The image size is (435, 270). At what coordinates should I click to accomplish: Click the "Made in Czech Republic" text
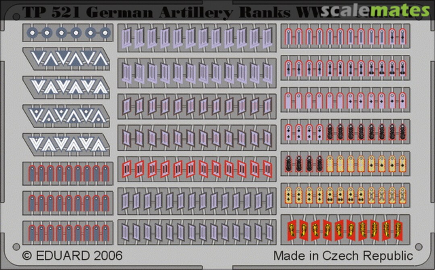[343, 256]
